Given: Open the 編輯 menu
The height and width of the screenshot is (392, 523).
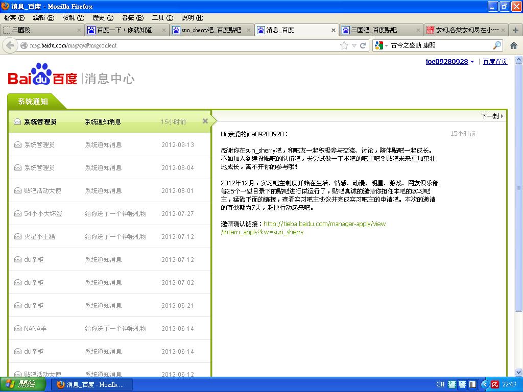Looking at the screenshot, I should coord(43,18).
